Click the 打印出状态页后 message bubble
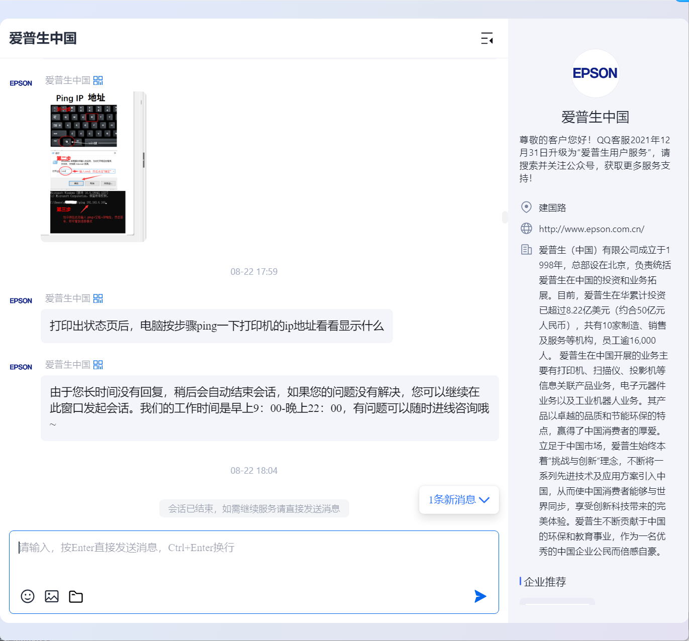 pyautogui.click(x=217, y=326)
